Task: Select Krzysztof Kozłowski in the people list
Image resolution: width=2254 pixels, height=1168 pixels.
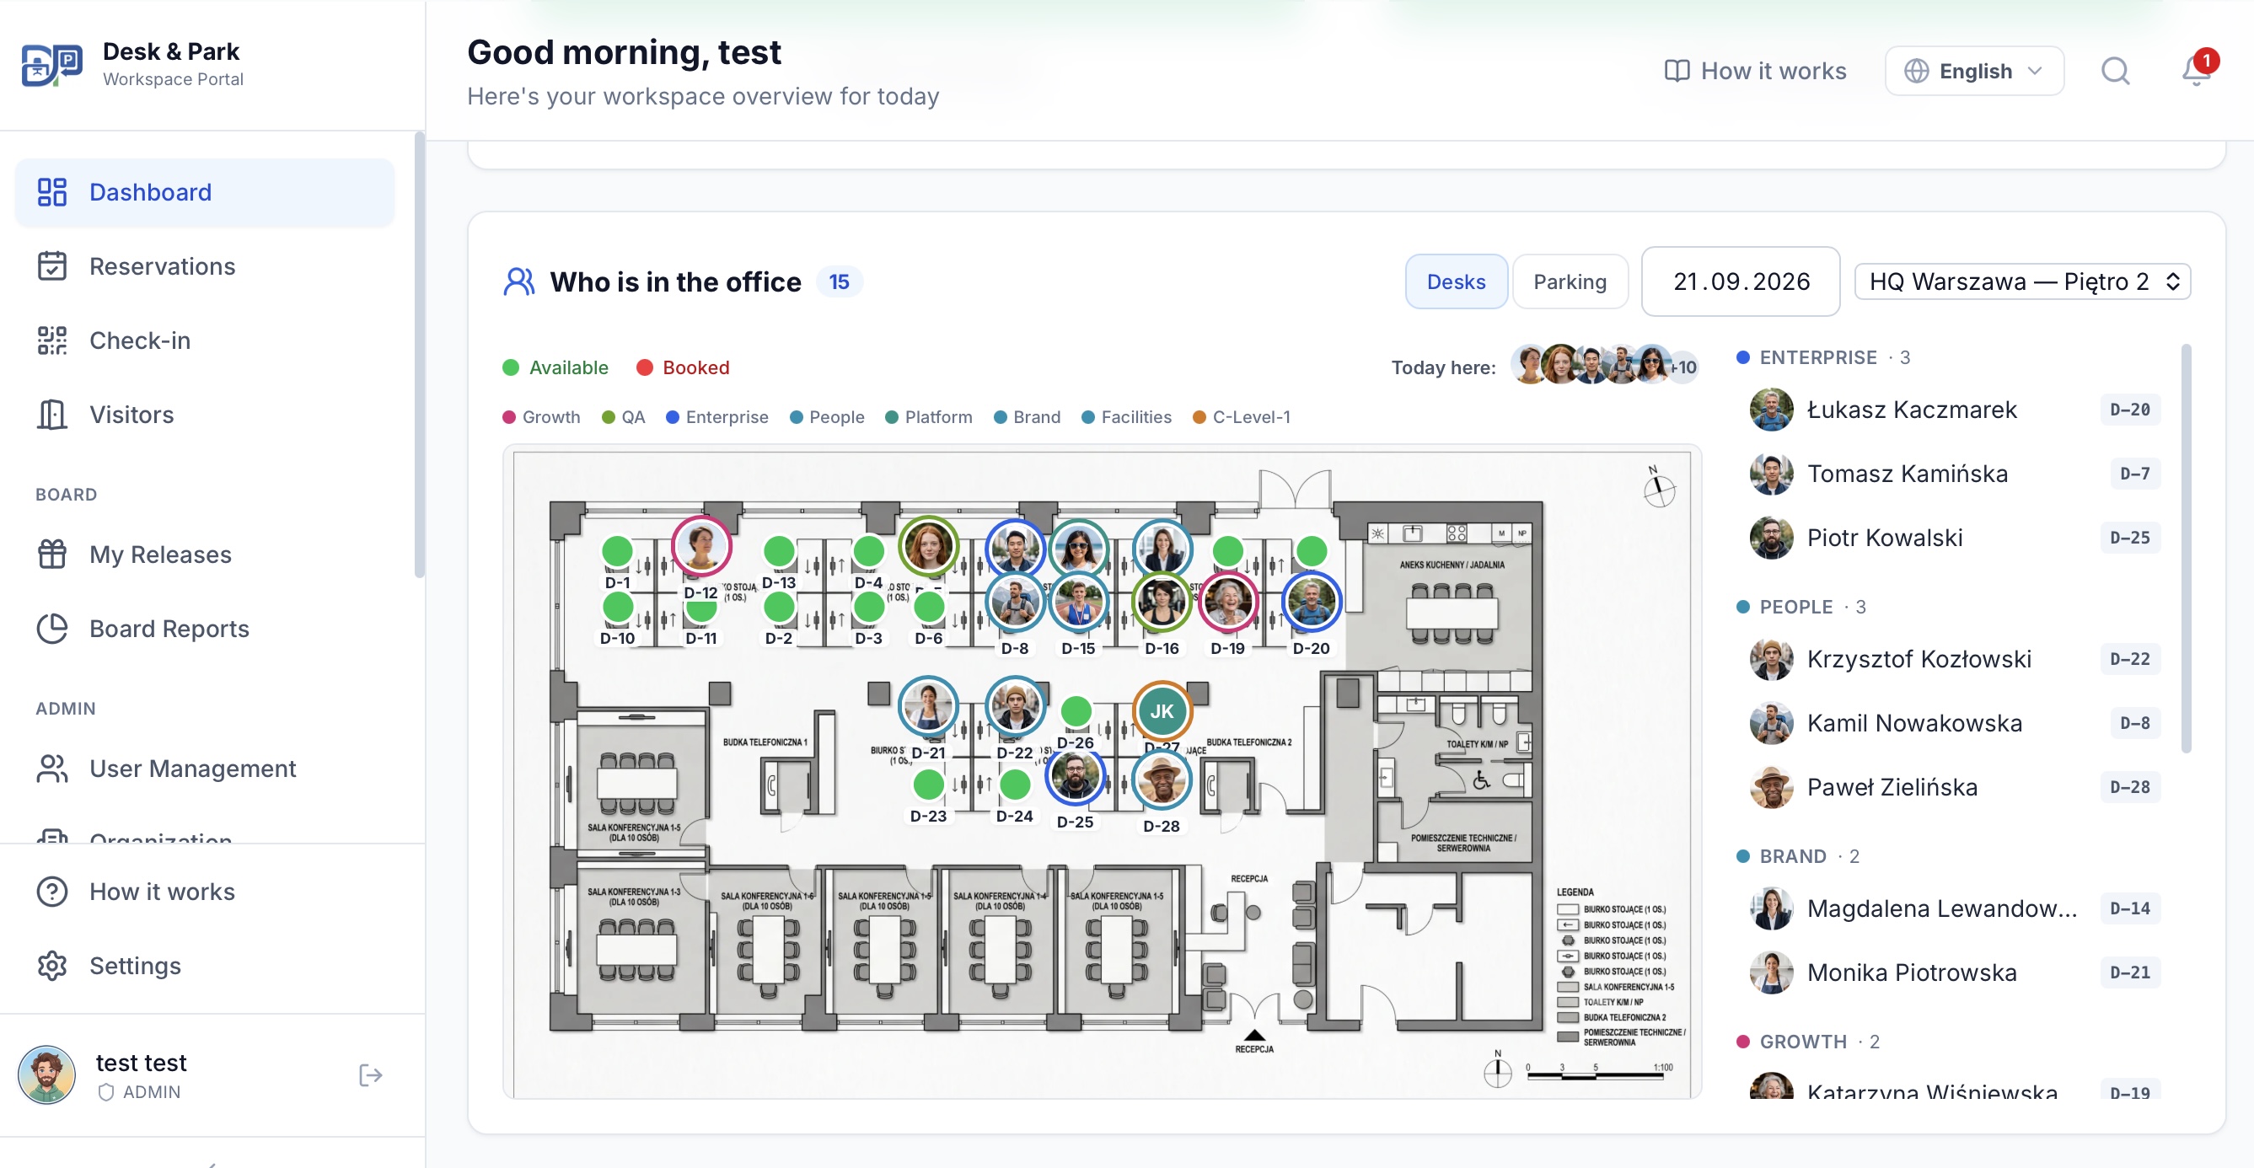Action: [x=1956, y=659]
